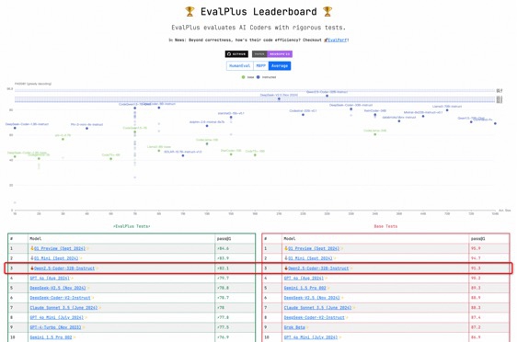Click bronze medal beside Qwen2.5-Coder in Base Tests
The width and height of the screenshot is (517, 342).
click(x=286, y=268)
